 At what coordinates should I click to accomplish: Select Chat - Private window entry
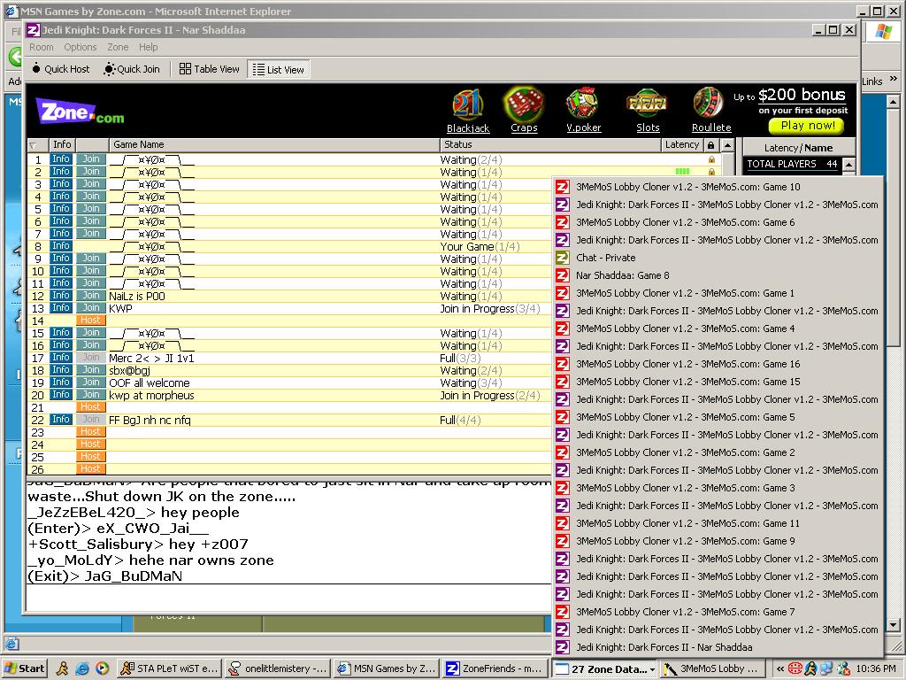[718, 258]
